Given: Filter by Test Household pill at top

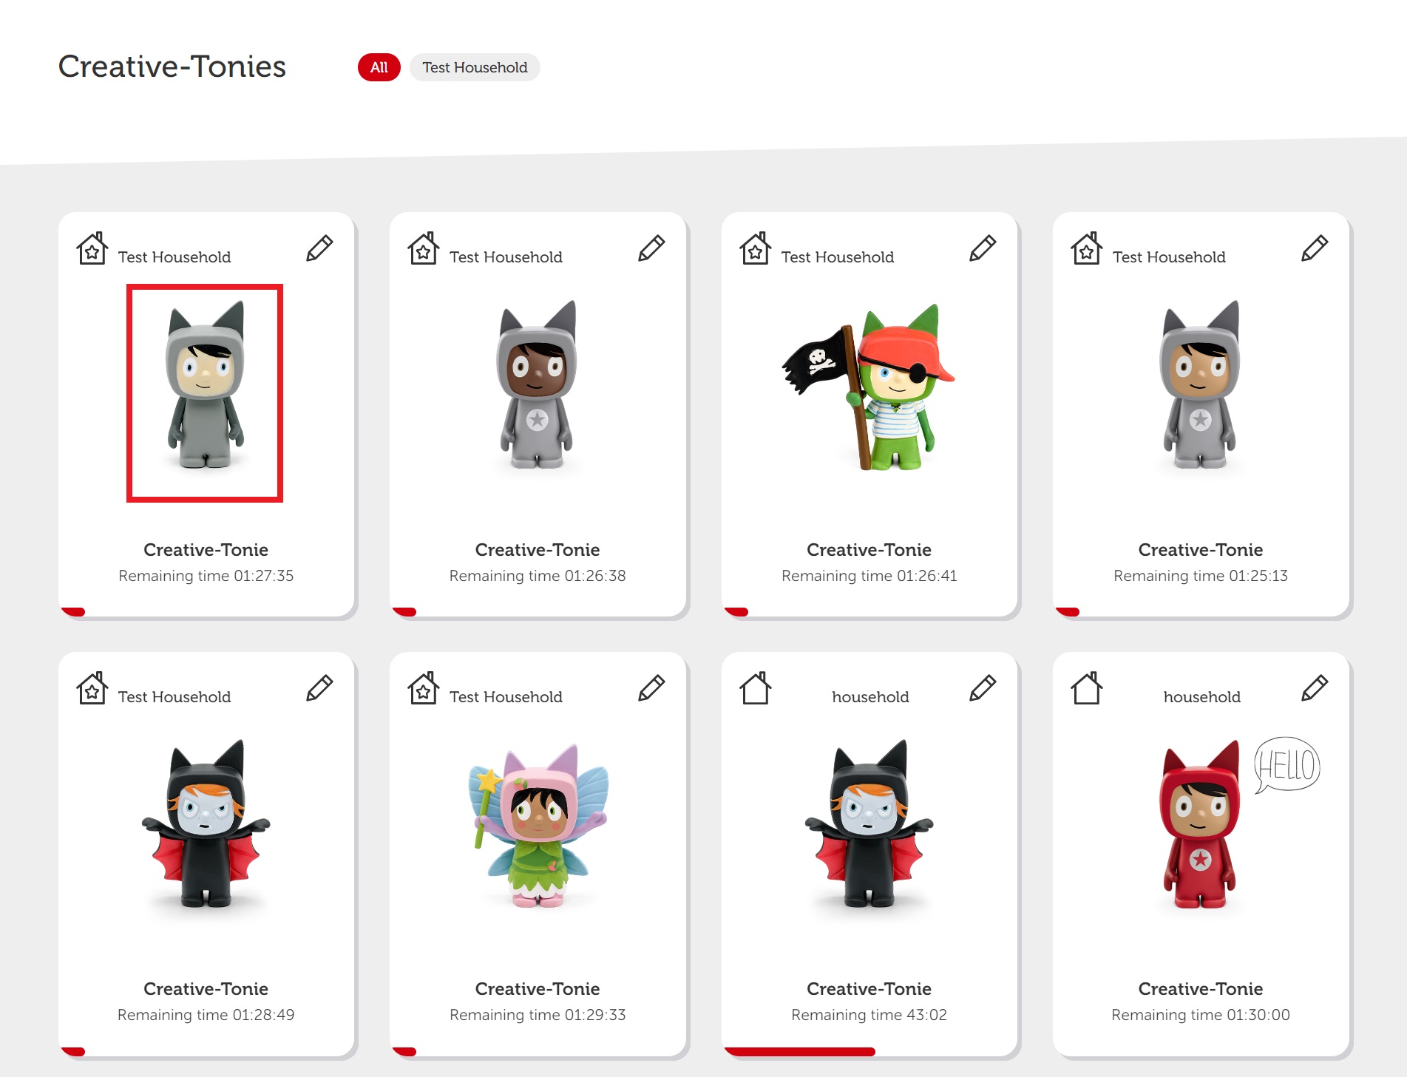Looking at the screenshot, I should click(475, 67).
